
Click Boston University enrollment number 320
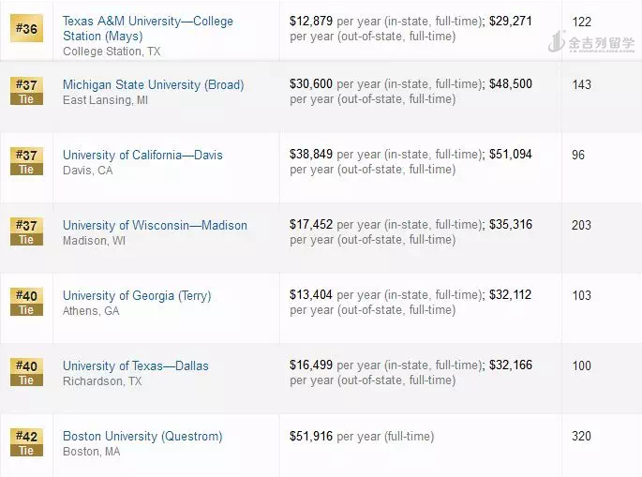tap(581, 436)
